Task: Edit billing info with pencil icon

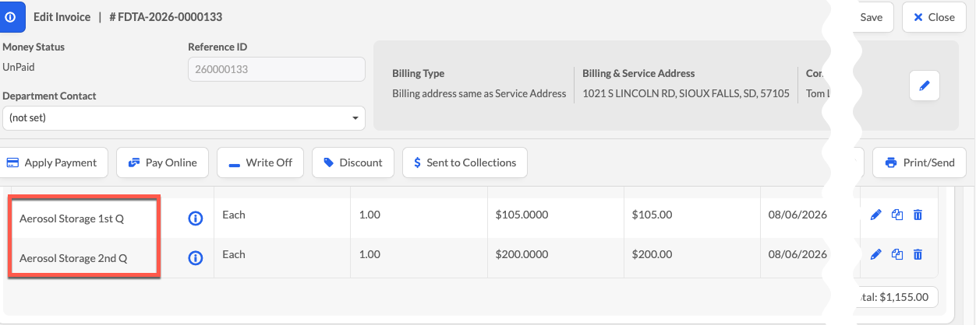Action: pyautogui.click(x=925, y=86)
